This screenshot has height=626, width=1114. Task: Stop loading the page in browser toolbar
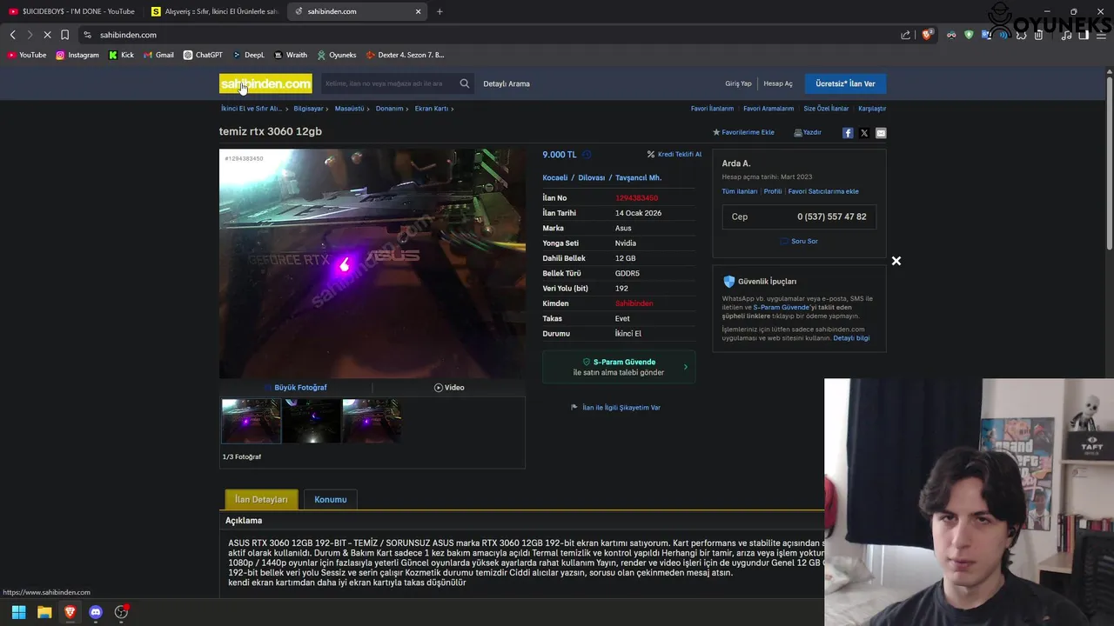(47, 35)
